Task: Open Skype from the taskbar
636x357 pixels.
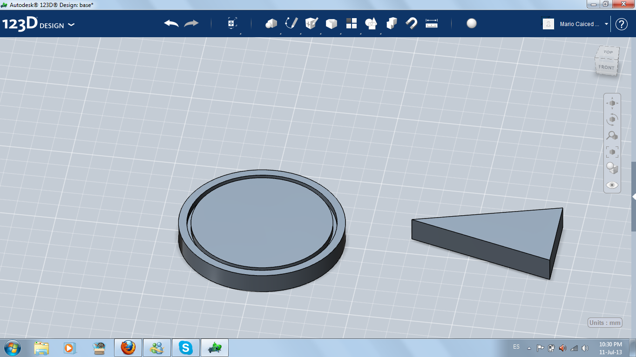Action: click(x=186, y=348)
